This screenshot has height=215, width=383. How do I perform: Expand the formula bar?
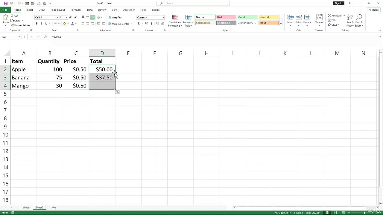click(x=380, y=36)
